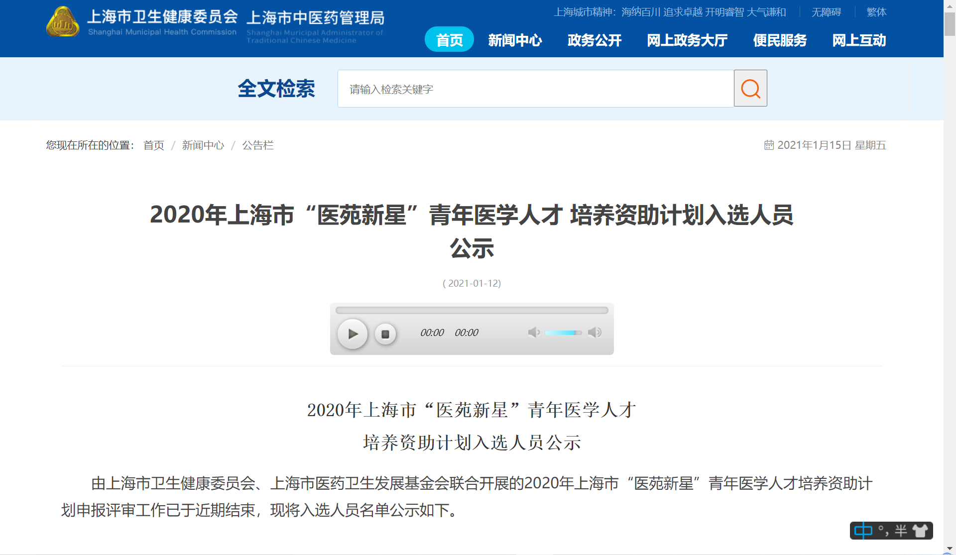
Task: Toggle IME punctuation mode icon
Action: tap(883, 531)
